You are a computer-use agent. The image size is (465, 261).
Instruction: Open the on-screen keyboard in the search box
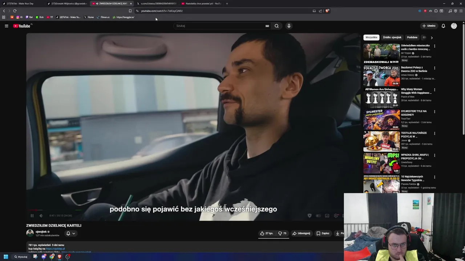(x=267, y=26)
